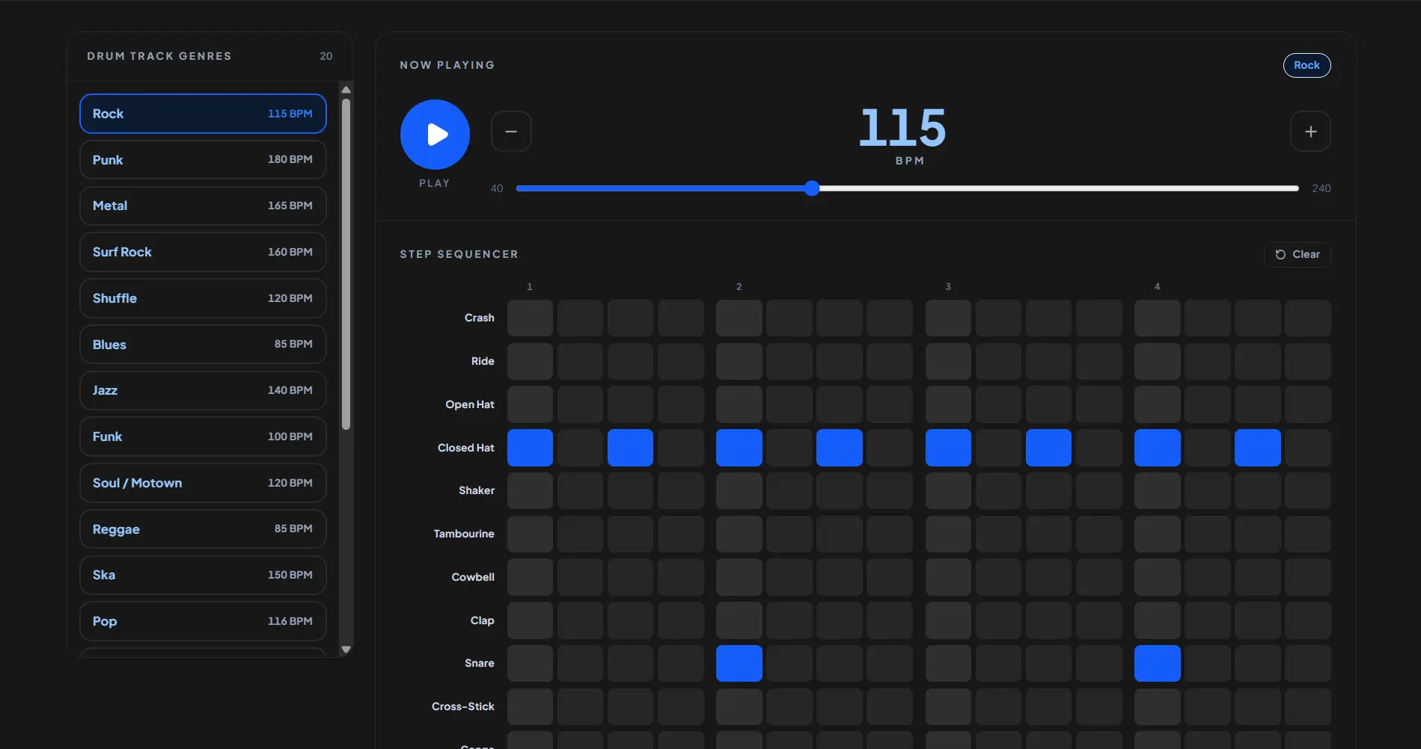The width and height of the screenshot is (1421, 749).
Task: Increase tempo with the plus button
Action: point(1310,132)
